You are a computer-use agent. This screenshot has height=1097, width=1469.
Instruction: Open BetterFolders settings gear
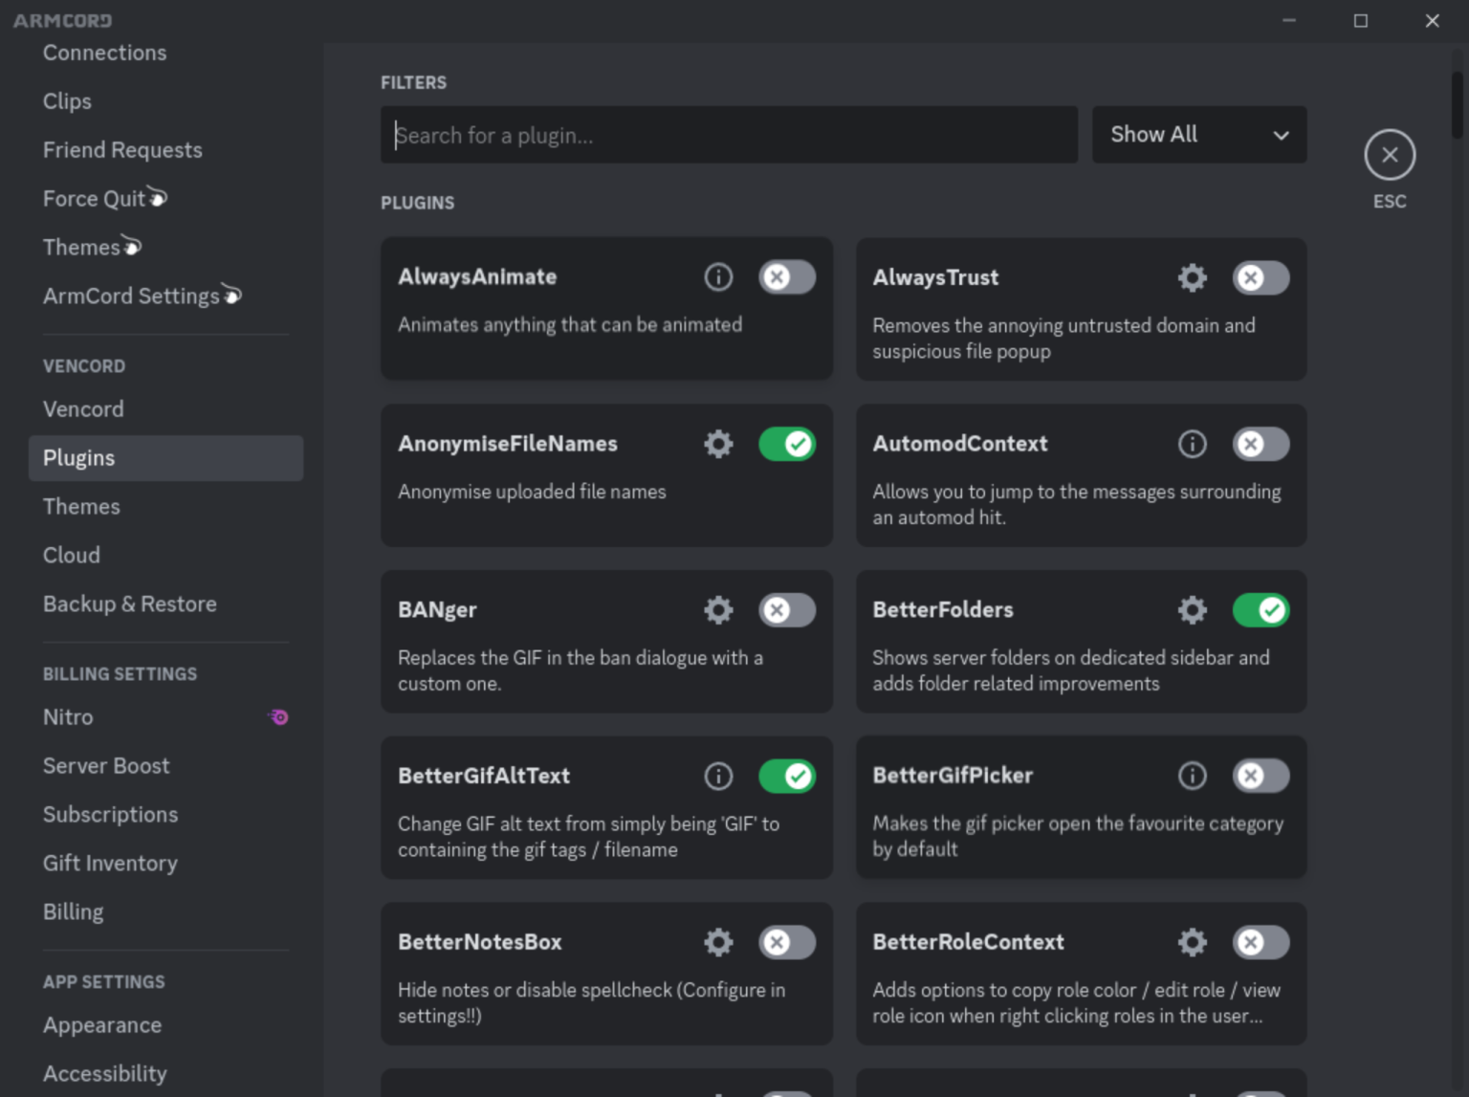click(1192, 609)
